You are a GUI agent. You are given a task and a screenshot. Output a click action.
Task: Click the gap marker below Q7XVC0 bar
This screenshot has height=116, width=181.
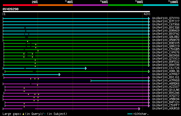[35, 60]
